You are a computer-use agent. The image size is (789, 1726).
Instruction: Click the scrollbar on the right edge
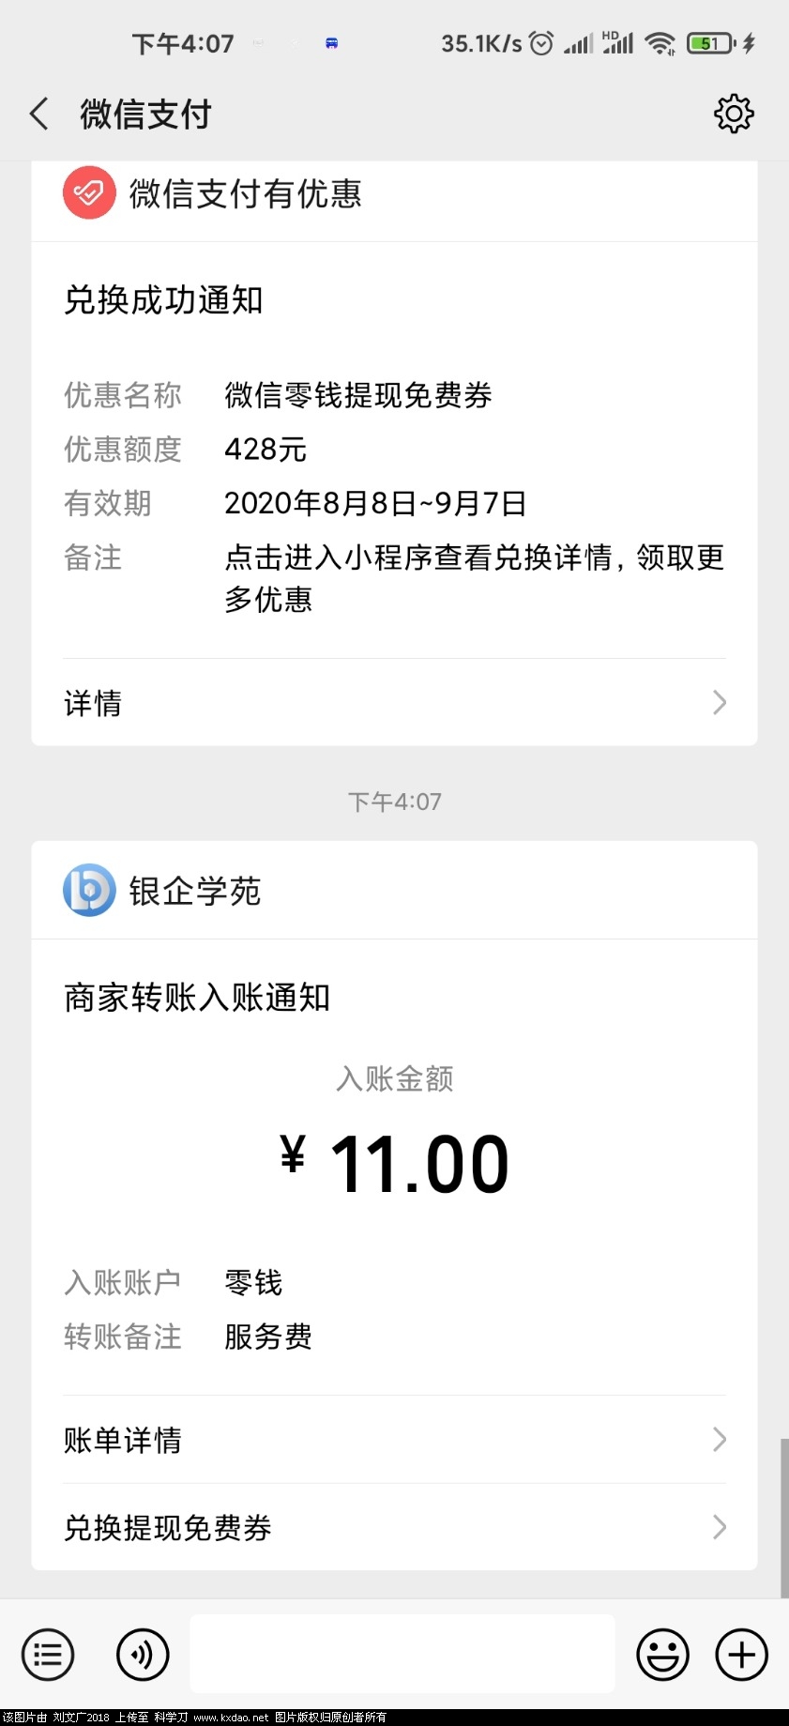click(783, 1516)
